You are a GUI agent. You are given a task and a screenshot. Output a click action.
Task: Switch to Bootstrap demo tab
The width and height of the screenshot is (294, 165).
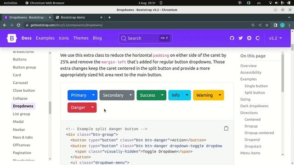79,17
